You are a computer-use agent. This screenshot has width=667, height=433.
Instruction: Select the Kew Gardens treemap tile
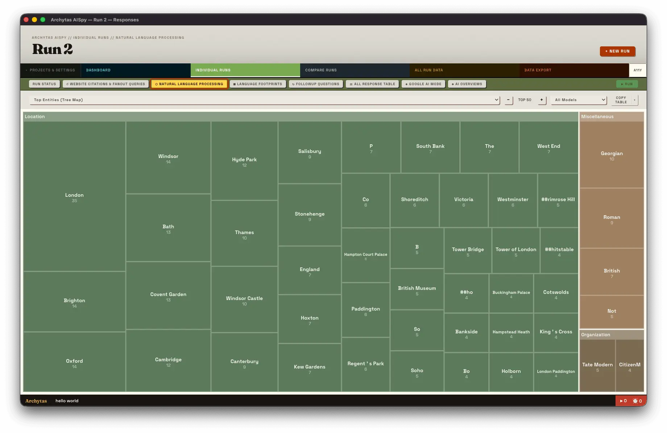tap(310, 368)
